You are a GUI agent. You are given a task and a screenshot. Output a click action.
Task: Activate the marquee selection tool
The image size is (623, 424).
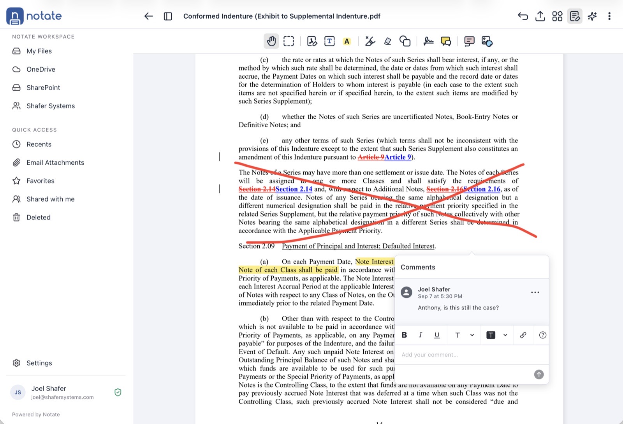(x=289, y=41)
